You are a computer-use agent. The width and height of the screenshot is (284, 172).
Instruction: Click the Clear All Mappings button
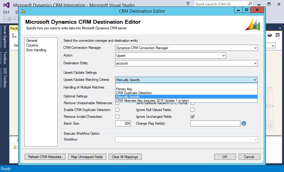125,157
